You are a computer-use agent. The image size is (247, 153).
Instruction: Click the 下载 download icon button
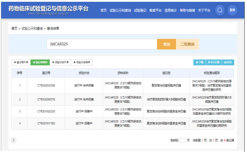point(199,62)
